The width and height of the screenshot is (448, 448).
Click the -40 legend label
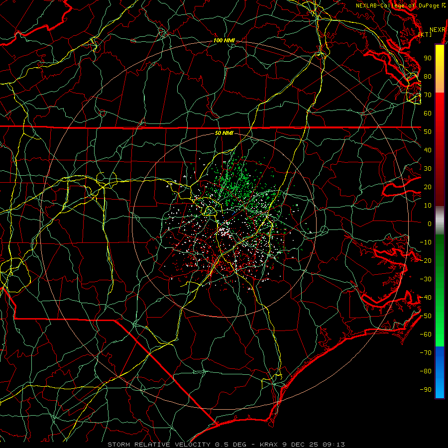[426, 298]
